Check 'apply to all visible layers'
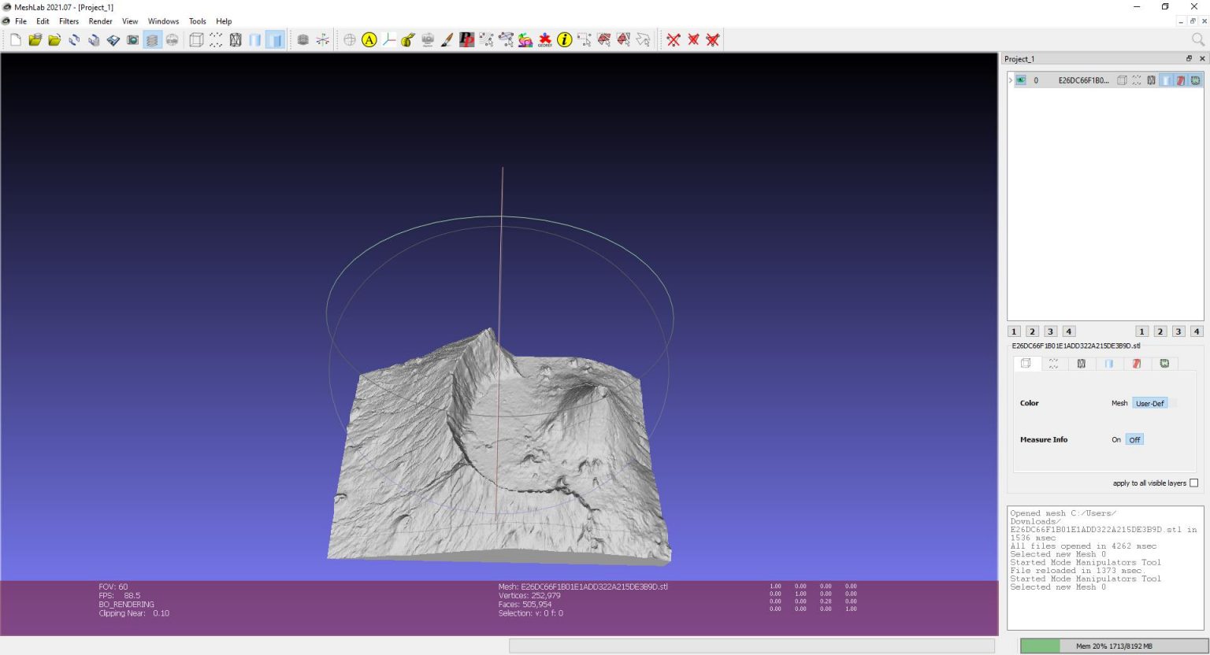The width and height of the screenshot is (1210, 655). pyautogui.click(x=1194, y=483)
